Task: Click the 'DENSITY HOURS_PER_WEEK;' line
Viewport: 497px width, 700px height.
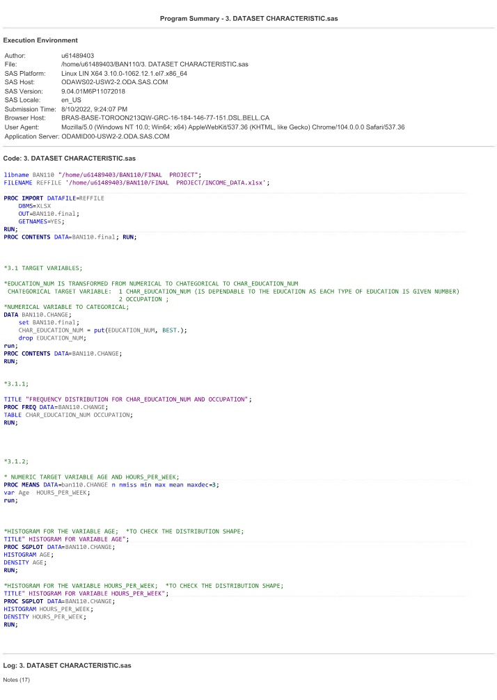Action: coord(45,617)
